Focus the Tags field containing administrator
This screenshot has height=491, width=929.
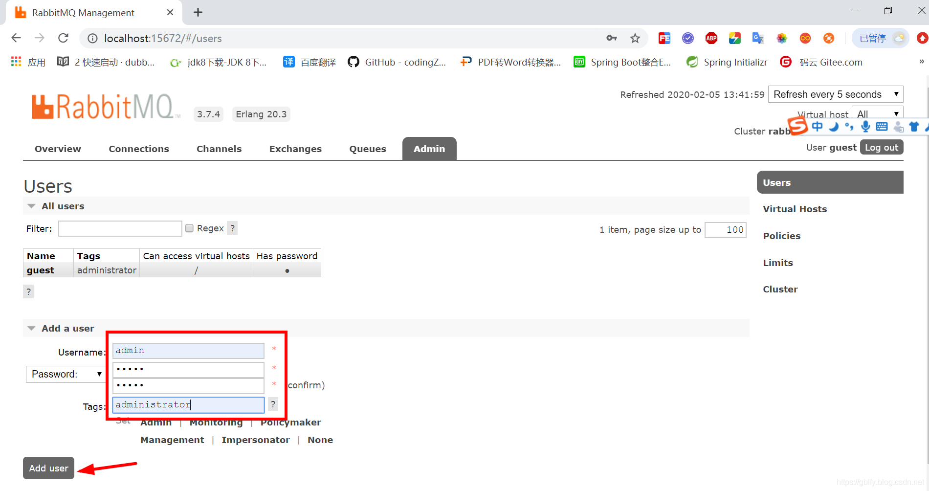(188, 404)
